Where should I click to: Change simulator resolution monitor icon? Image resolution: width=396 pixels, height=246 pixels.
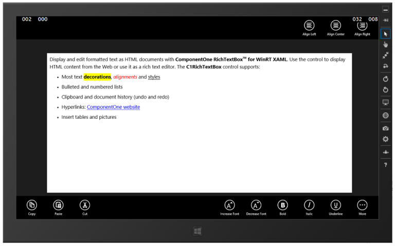coord(385,102)
